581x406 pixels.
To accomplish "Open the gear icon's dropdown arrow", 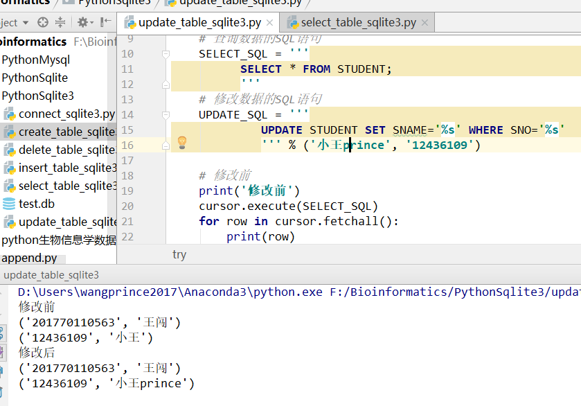I will (91, 22).
